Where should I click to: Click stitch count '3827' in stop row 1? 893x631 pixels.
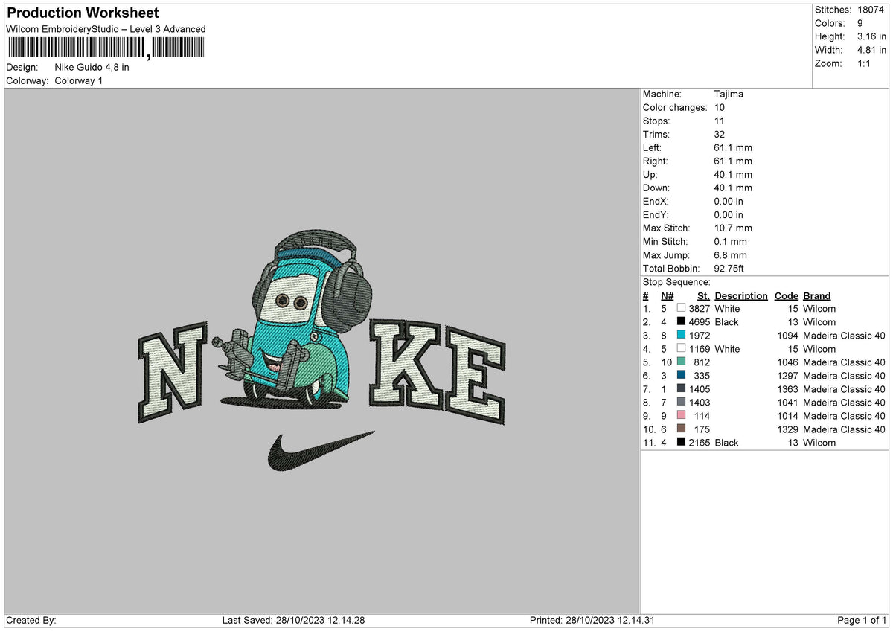pos(700,308)
